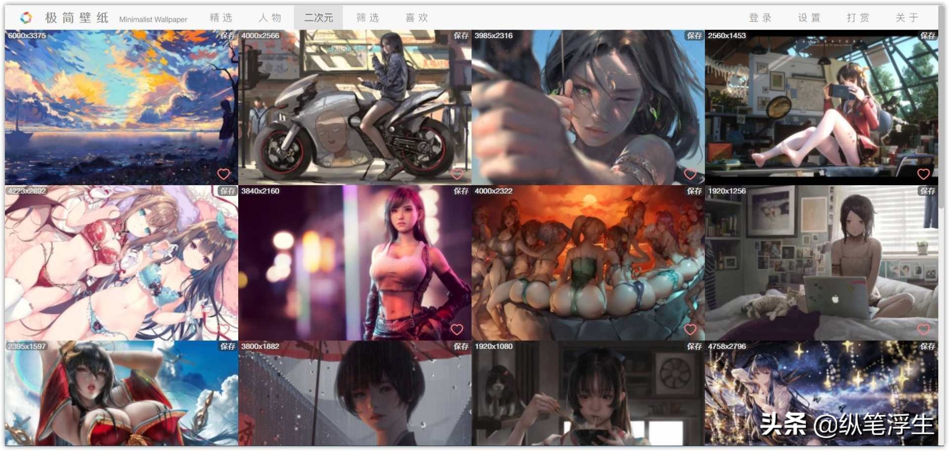Open 设置 settings
This screenshot has height=451, width=949.
click(x=809, y=17)
